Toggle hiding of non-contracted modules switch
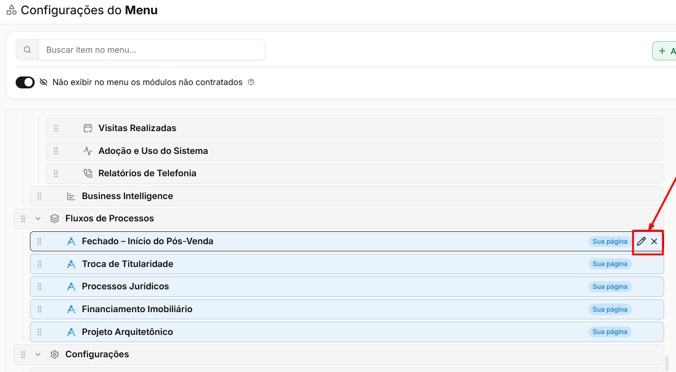This screenshot has height=372, width=676. (x=25, y=82)
